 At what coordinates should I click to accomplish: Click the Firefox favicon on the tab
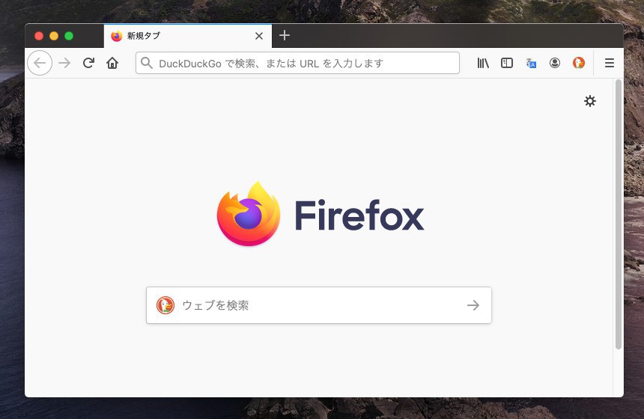pos(117,36)
